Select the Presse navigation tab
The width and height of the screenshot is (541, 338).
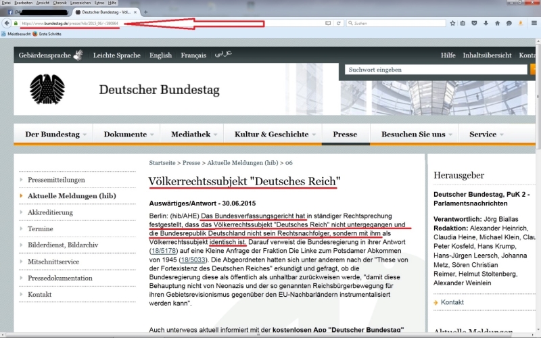(x=345, y=135)
